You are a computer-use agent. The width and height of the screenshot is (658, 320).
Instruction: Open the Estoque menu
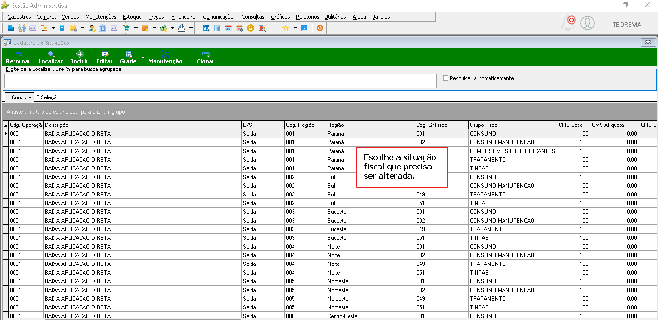(x=132, y=17)
